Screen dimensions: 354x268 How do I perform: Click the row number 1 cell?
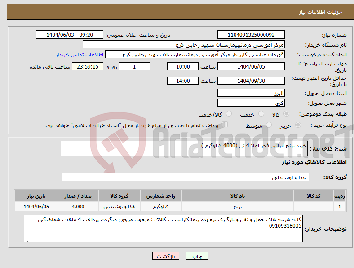(339, 207)
